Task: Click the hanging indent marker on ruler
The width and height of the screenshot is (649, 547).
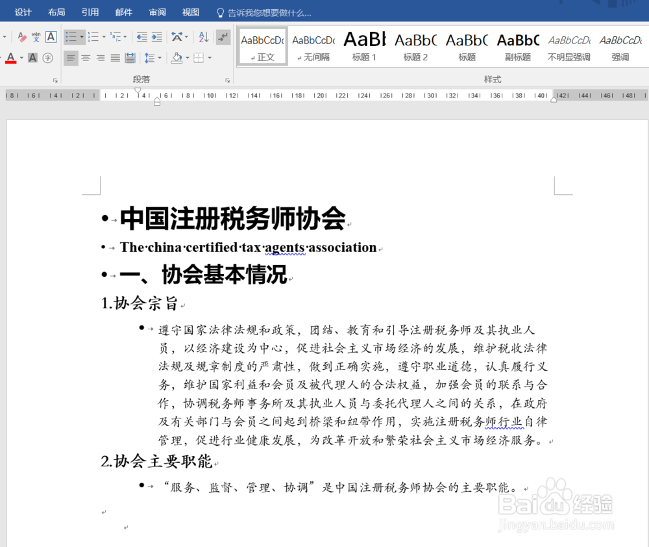Action: (157, 99)
